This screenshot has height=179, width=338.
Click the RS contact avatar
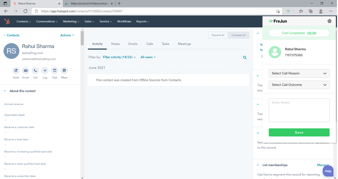[x=11, y=51]
